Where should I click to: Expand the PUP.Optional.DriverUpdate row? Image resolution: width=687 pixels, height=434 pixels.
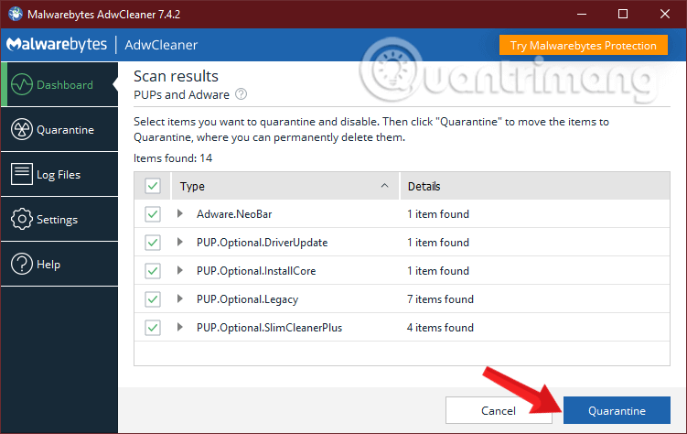click(179, 242)
